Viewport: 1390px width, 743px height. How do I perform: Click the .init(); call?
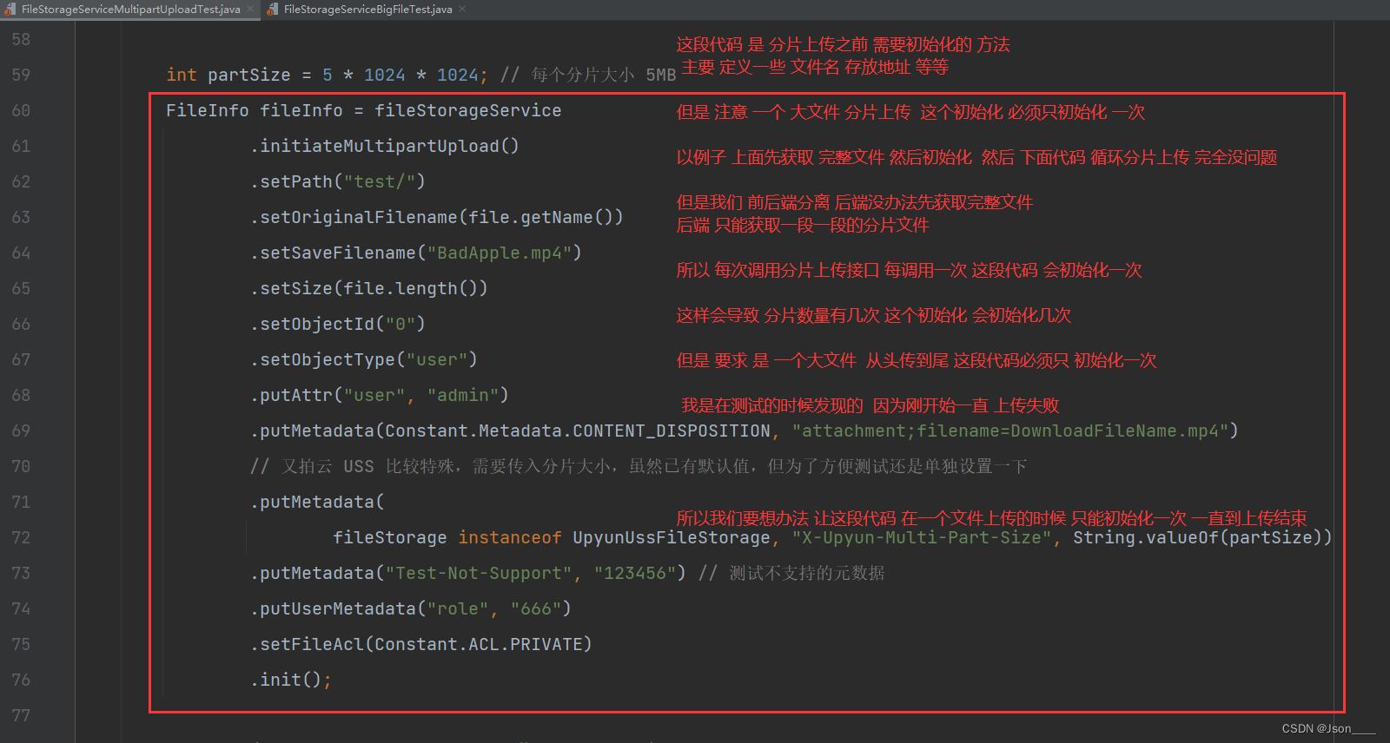tap(291, 680)
